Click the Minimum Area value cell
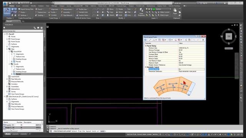246x138 pixels. click(191, 48)
